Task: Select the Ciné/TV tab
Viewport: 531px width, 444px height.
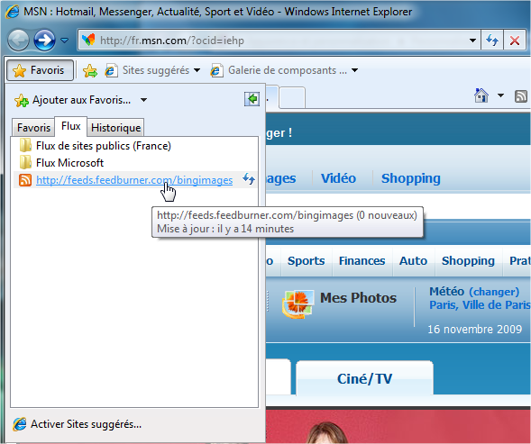Action: tap(365, 378)
